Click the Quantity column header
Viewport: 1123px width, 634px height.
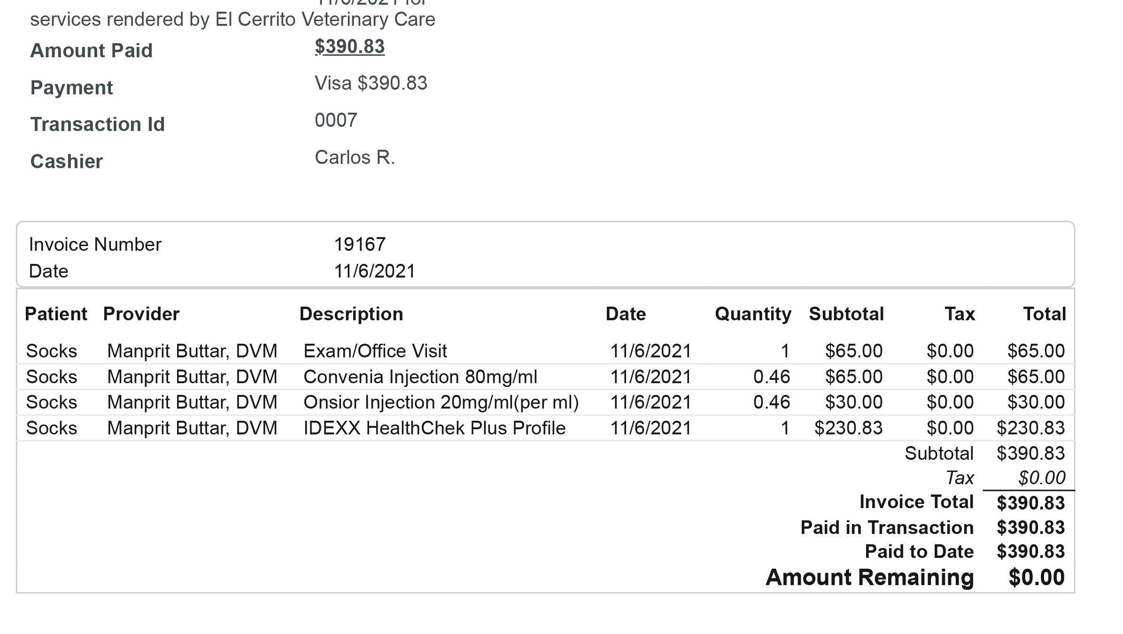click(x=752, y=314)
